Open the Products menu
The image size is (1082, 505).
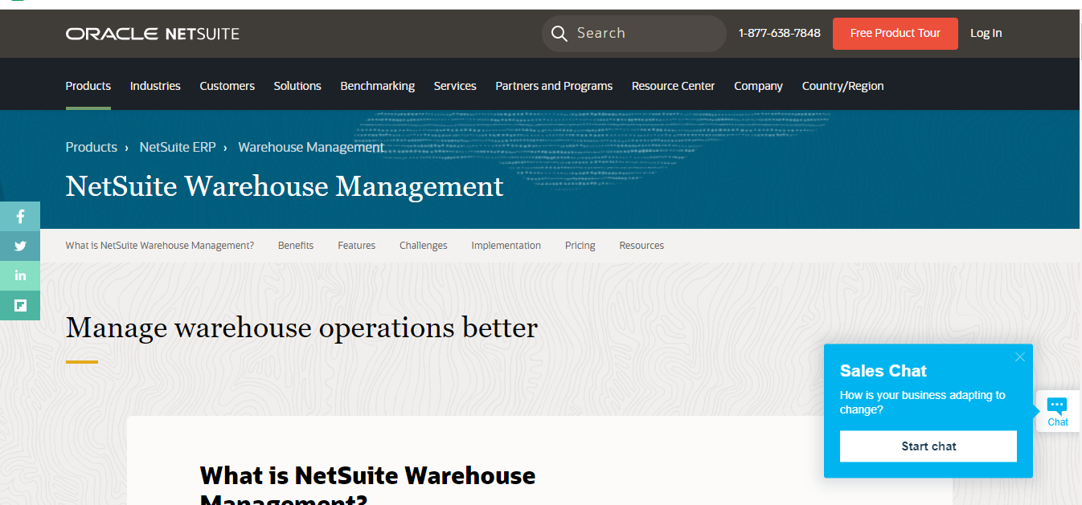(88, 86)
